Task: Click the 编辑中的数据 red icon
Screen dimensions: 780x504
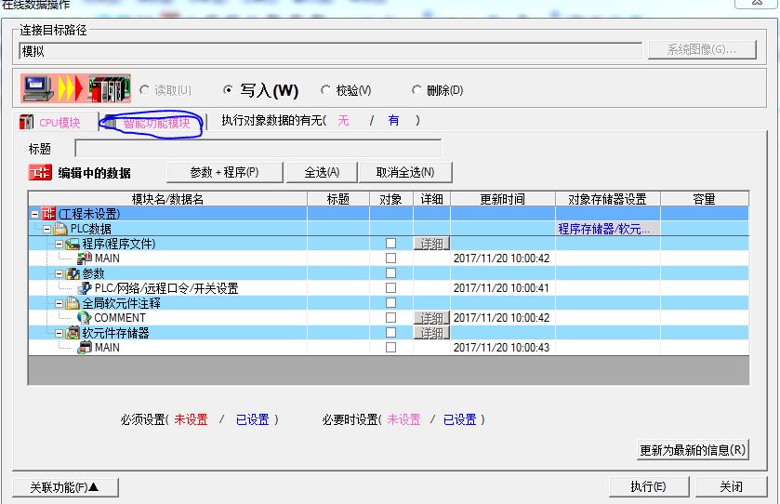Action: point(40,173)
